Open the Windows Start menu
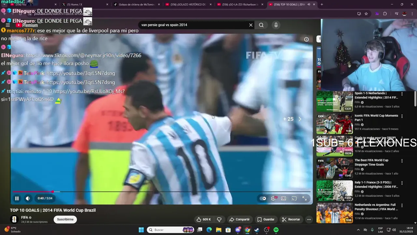Screen dimensions: 417x235 141,230
